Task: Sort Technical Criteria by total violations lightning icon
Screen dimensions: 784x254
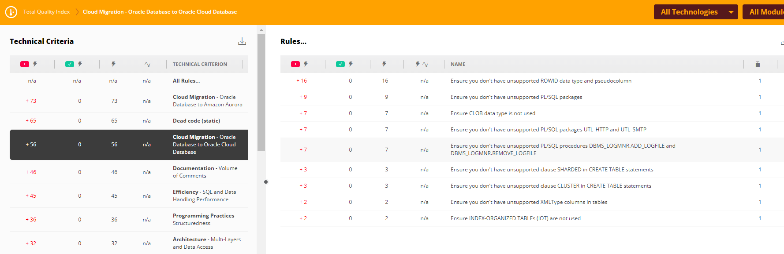Action: click(113, 64)
